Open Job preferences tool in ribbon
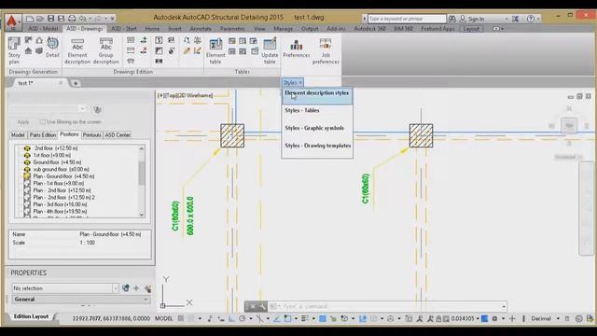This screenshot has height=336, width=597. (326, 50)
